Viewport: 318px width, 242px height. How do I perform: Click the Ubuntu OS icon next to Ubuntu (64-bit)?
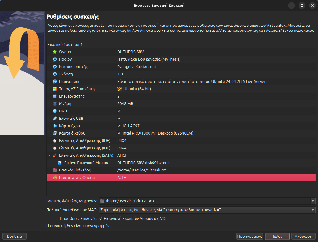[x=119, y=89]
